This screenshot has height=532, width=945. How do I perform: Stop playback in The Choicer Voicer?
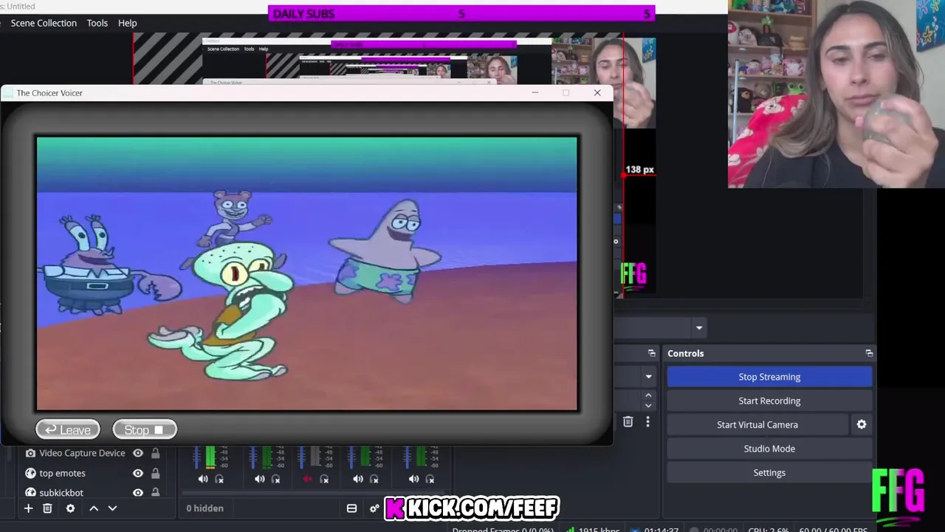click(x=145, y=430)
